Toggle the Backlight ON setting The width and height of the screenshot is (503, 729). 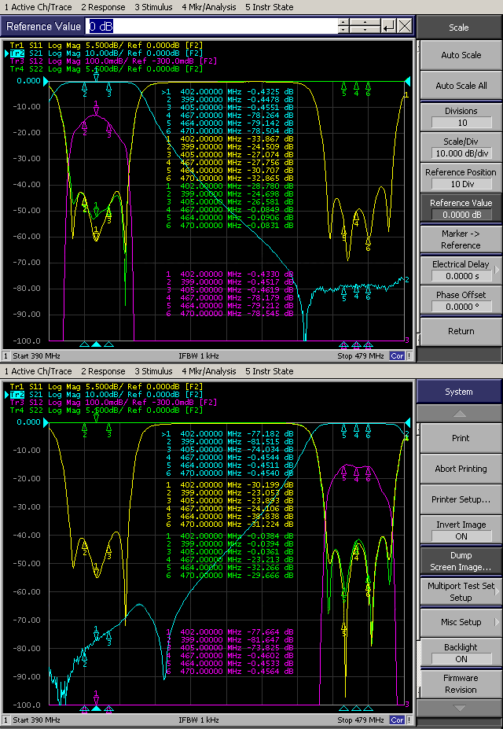pos(461,653)
